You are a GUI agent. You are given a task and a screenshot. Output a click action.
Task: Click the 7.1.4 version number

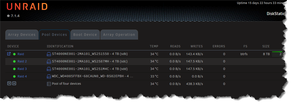click(15, 16)
